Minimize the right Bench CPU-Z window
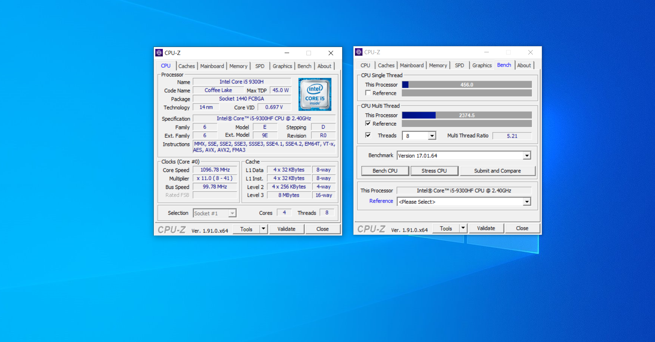The width and height of the screenshot is (655, 342). 487,52
